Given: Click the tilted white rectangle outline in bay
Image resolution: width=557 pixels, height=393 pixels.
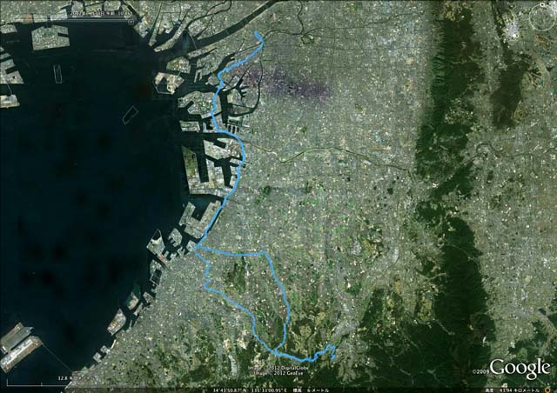Looking at the screenshot, I should coord(130,115).
